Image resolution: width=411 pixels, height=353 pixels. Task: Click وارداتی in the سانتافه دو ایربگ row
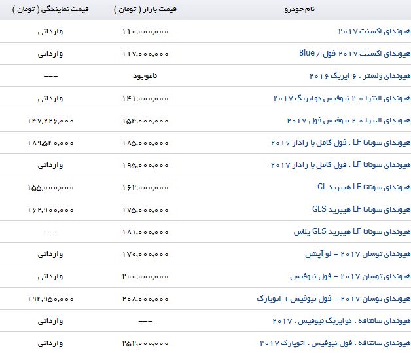pos(50,322)
